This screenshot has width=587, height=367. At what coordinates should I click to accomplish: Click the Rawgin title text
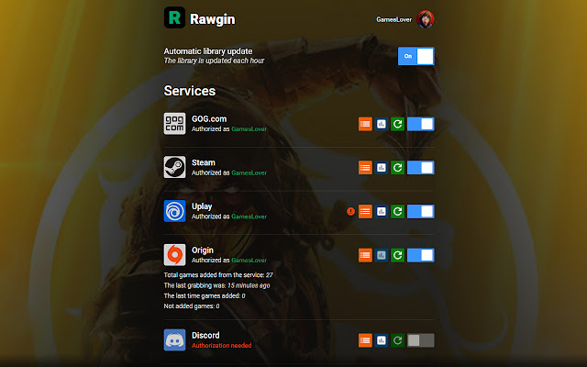[x=212, y=19]
